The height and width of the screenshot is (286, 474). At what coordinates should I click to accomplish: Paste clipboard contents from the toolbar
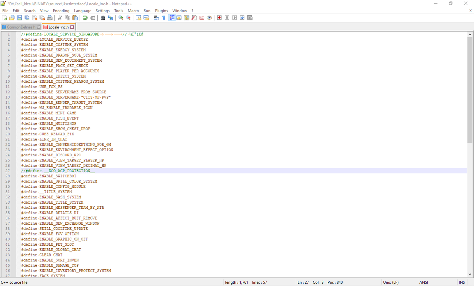(75, 18)
